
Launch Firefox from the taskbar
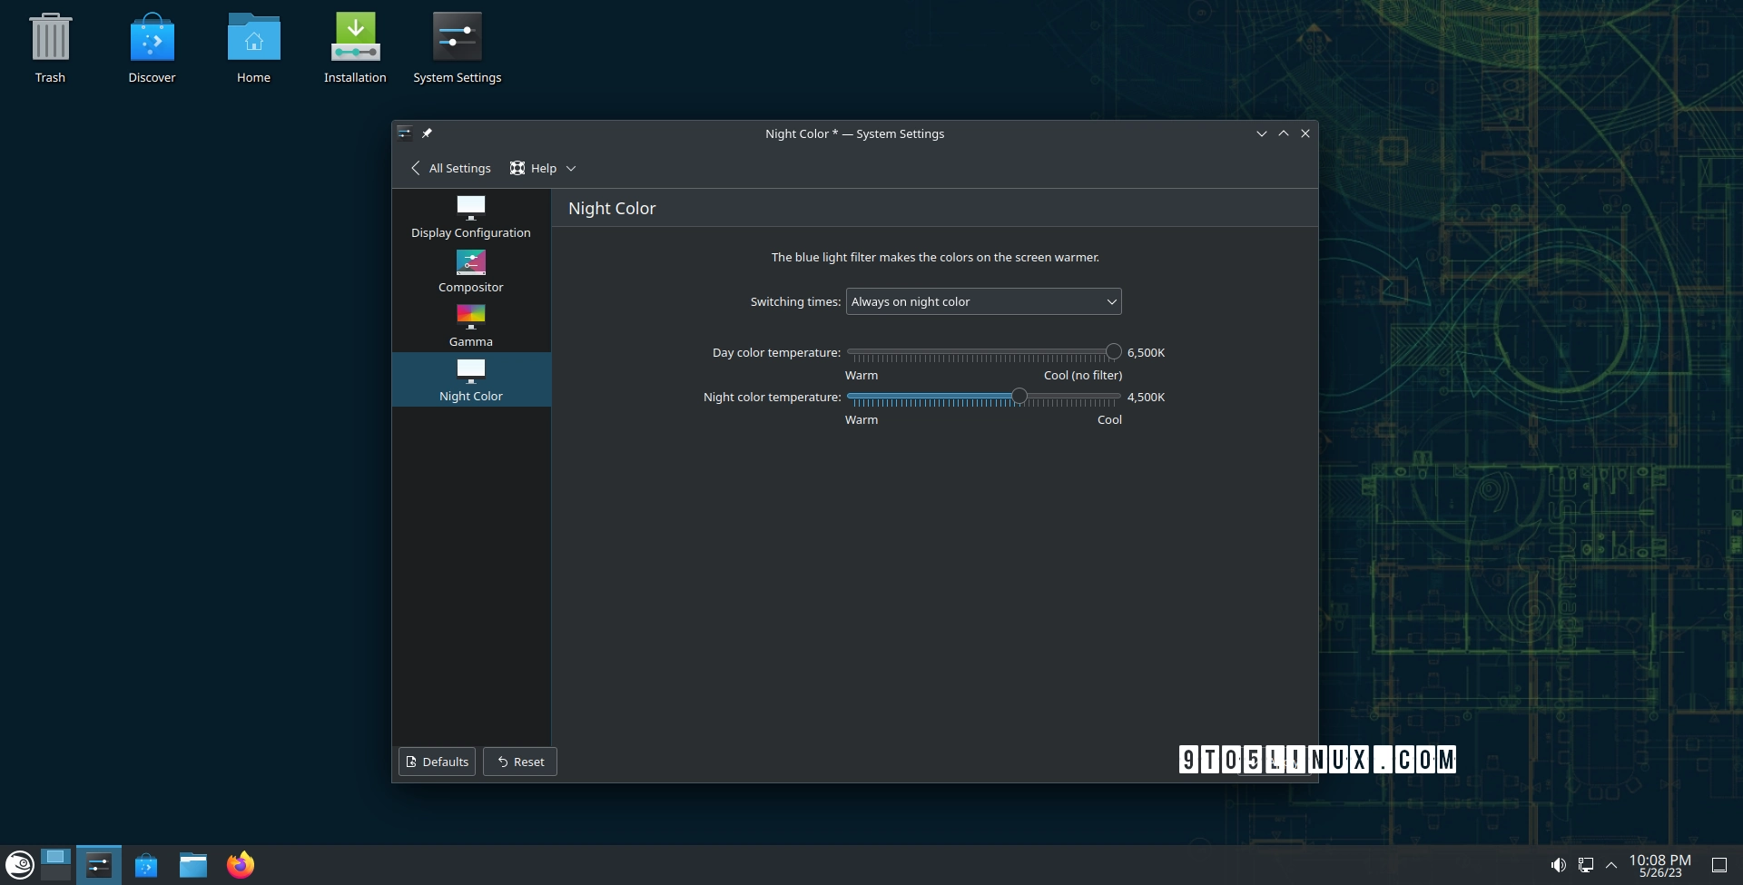coord(240,864)
